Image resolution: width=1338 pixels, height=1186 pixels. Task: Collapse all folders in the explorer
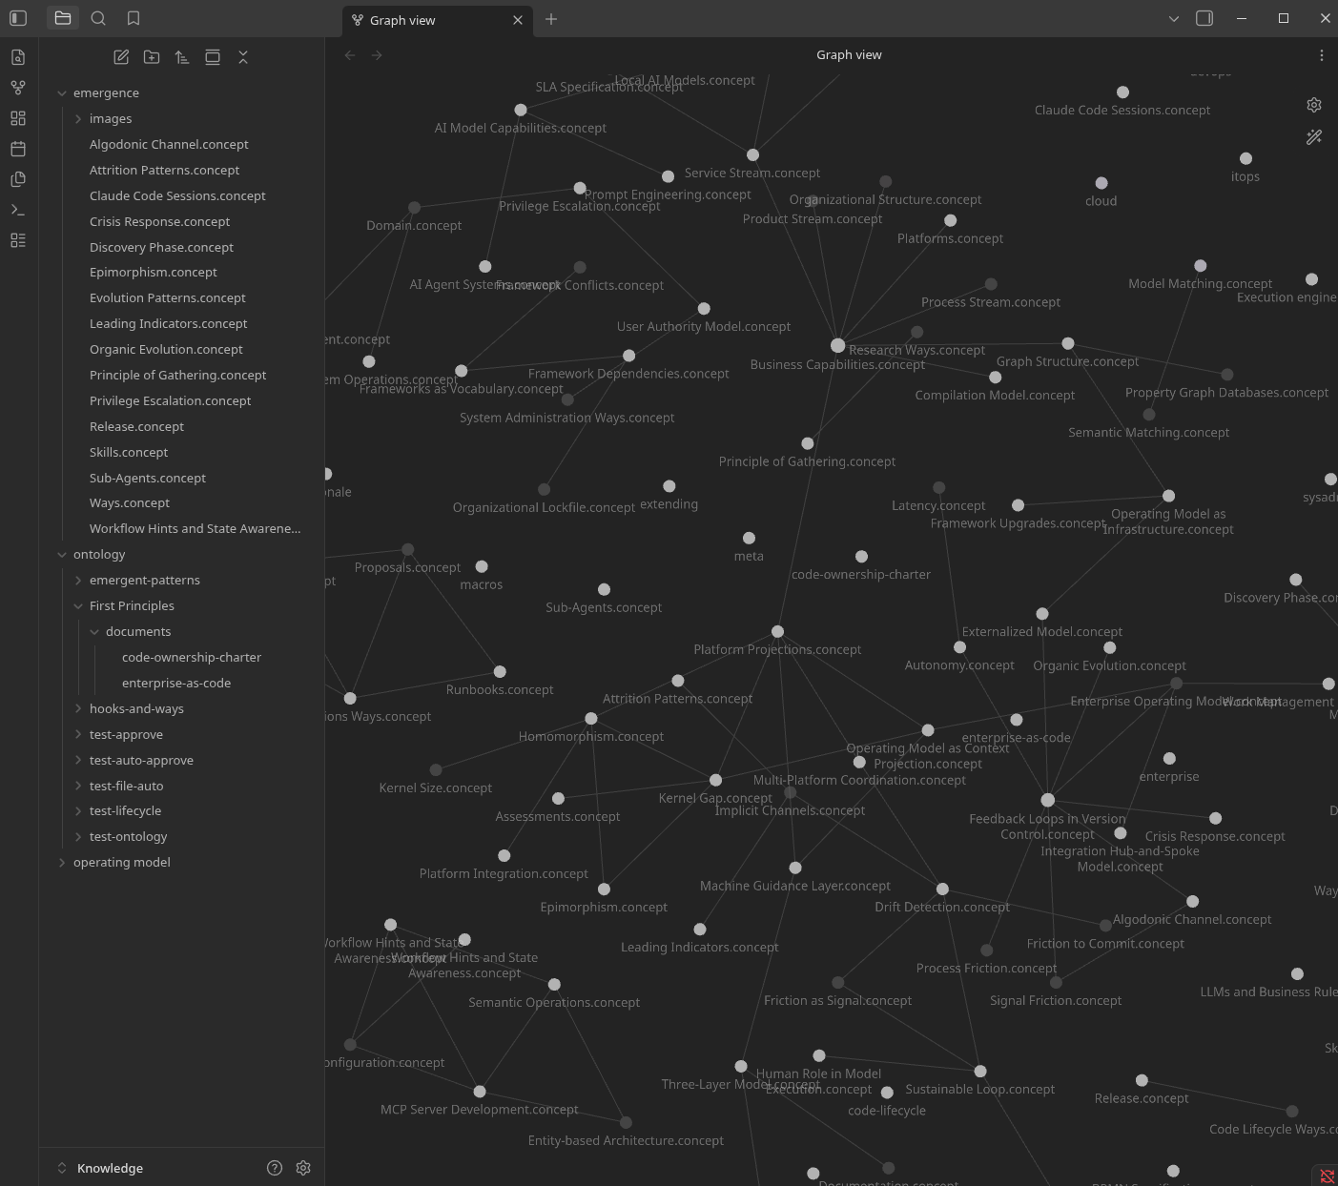click(243, 57)
